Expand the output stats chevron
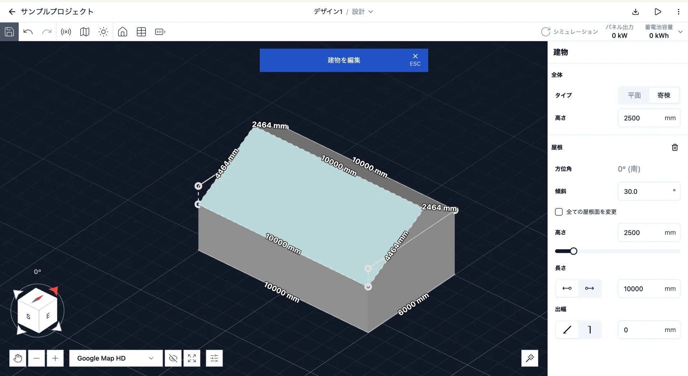 [x=680, y=32]
